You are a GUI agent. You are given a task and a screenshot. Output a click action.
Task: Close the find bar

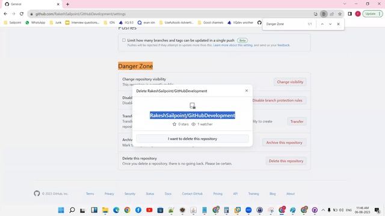[338, 24]
